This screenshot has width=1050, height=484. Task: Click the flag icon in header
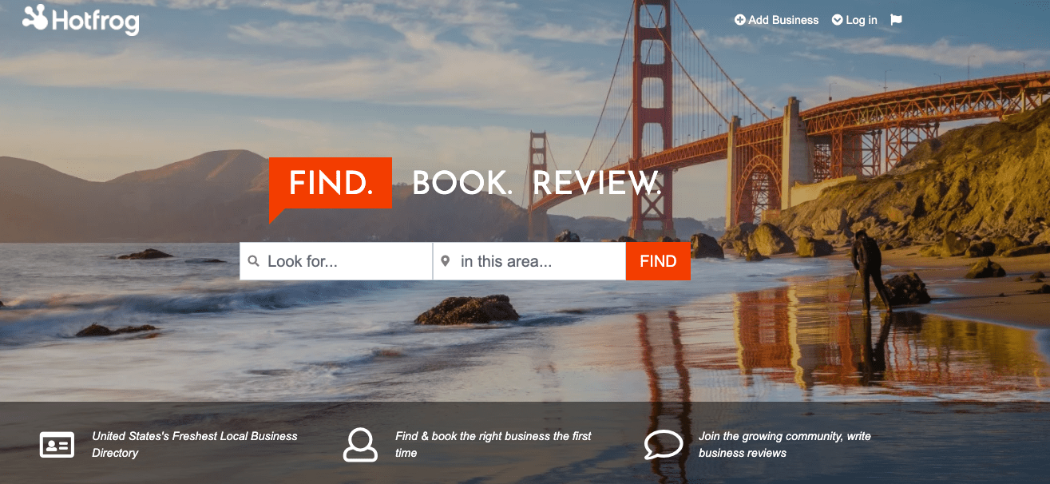tap(896, 20)
